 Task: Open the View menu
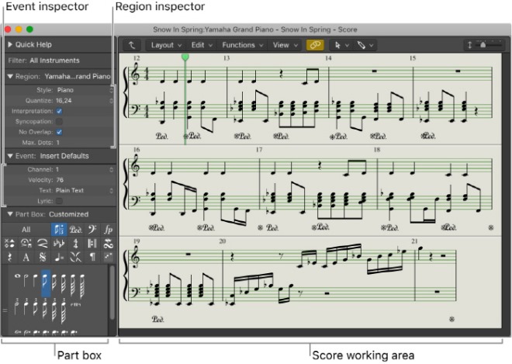[285, 45]
